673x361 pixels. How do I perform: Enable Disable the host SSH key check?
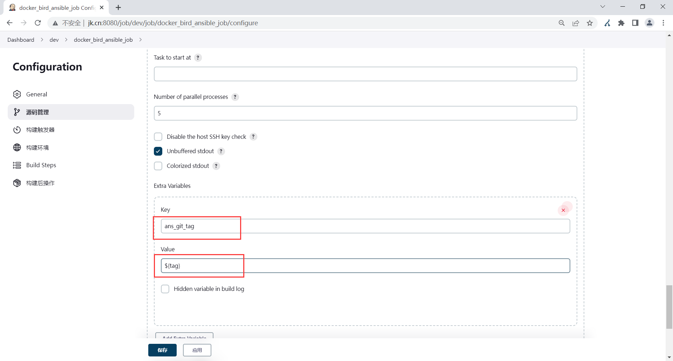point(158,137)
